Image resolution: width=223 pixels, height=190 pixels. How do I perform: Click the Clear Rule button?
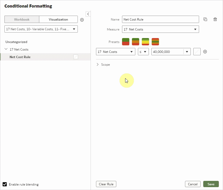106,184
